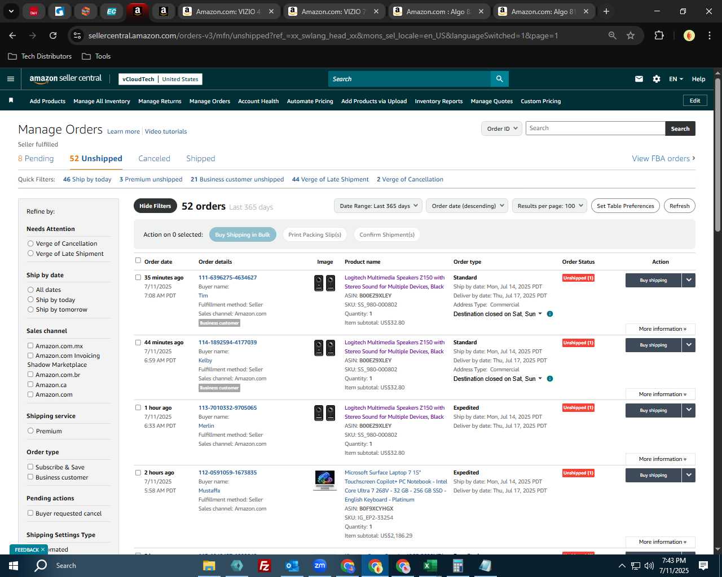Screen dimensions: 722x577
Task: Select order 111-6396275-4634627 checkbox
Action: click(138, 277)
